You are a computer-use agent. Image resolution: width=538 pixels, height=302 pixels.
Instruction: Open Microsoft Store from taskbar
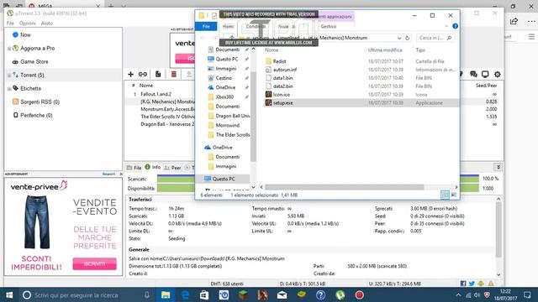(x=204, y=294)
